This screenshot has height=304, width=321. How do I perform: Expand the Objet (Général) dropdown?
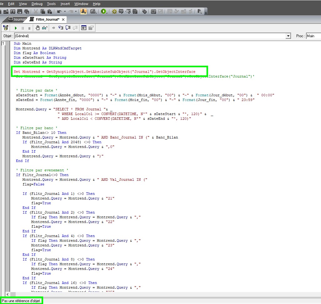(288, 36)
